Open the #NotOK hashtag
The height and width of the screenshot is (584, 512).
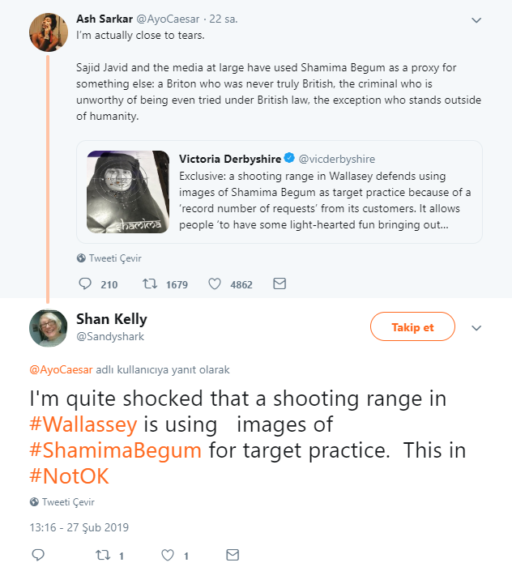[x=70, y=475]
